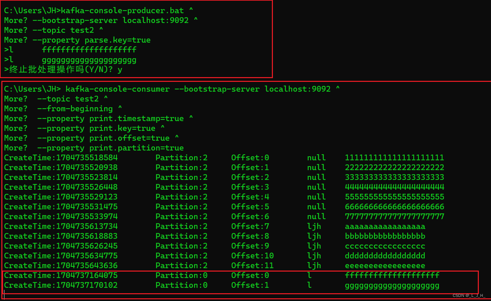This screenshot has width=491, height=301.
Task: Click 'Partition:2' in the eeee row
Action: (182, 265)
